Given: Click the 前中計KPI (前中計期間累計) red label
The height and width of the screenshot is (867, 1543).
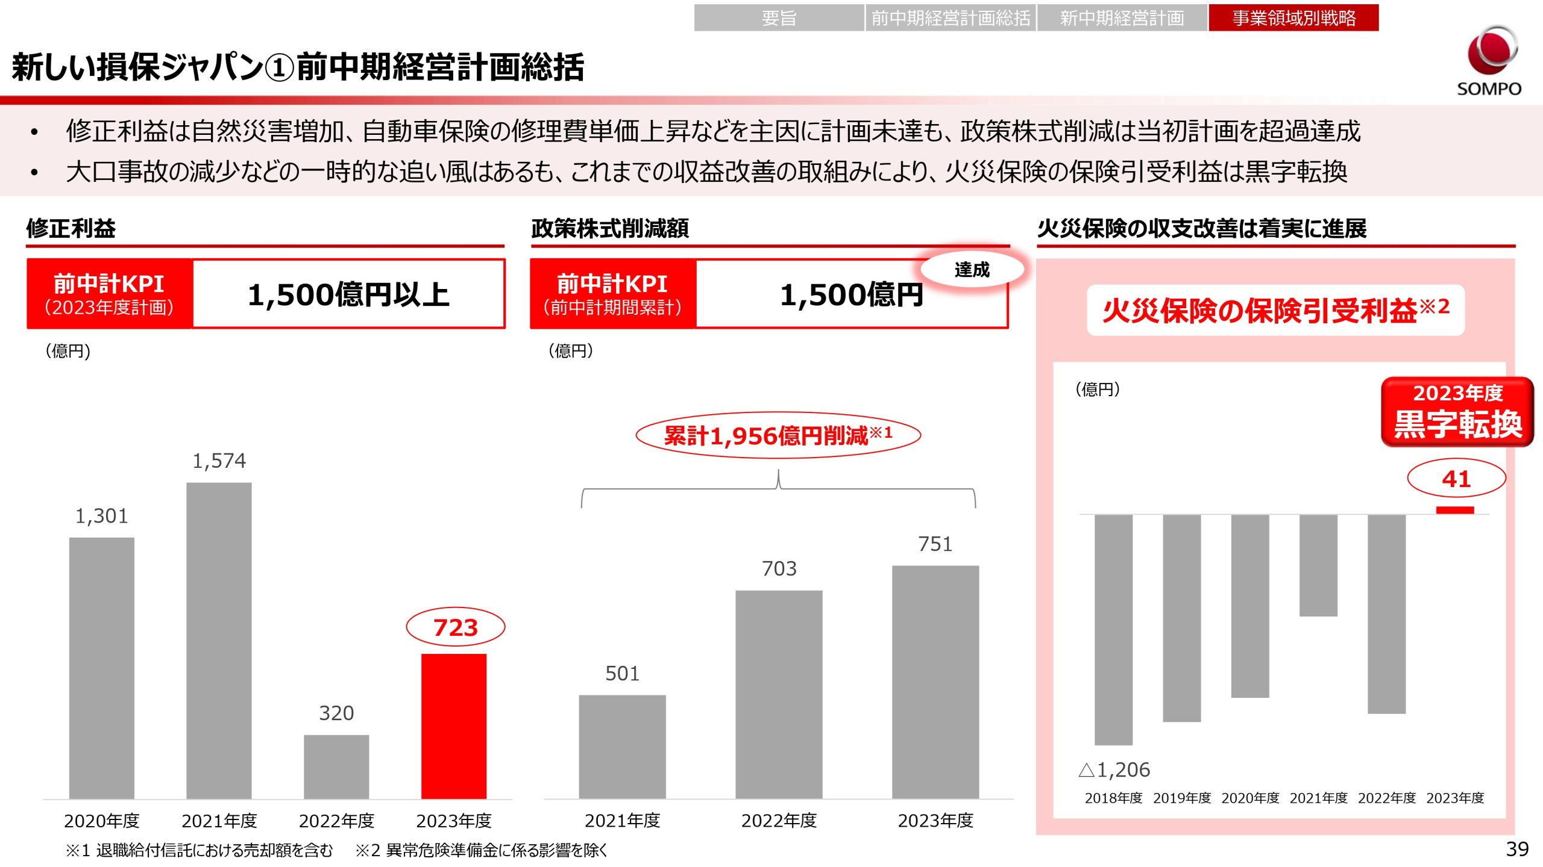Looking at the screenshot, I should tap(612, 294).
